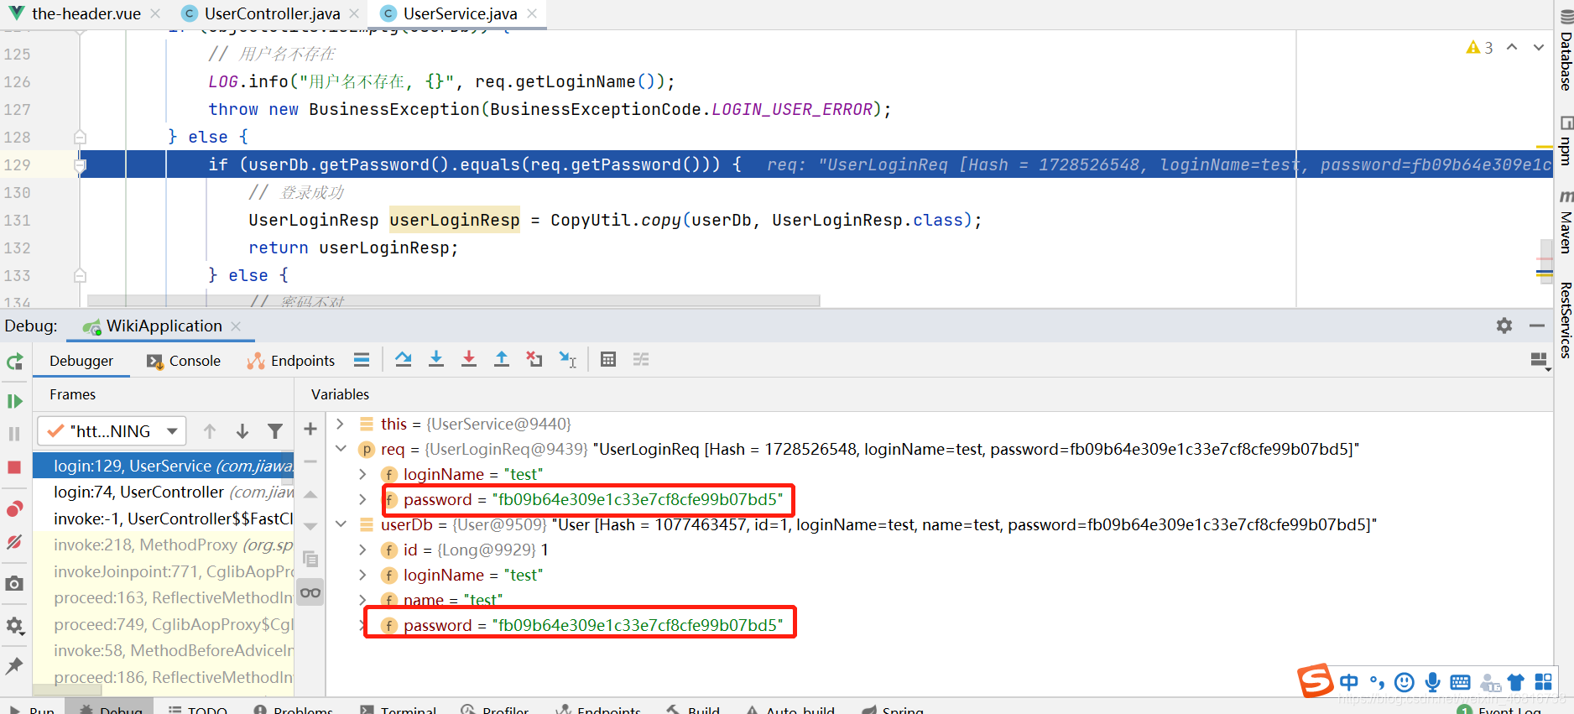Run to cursor

click(568, 360)
